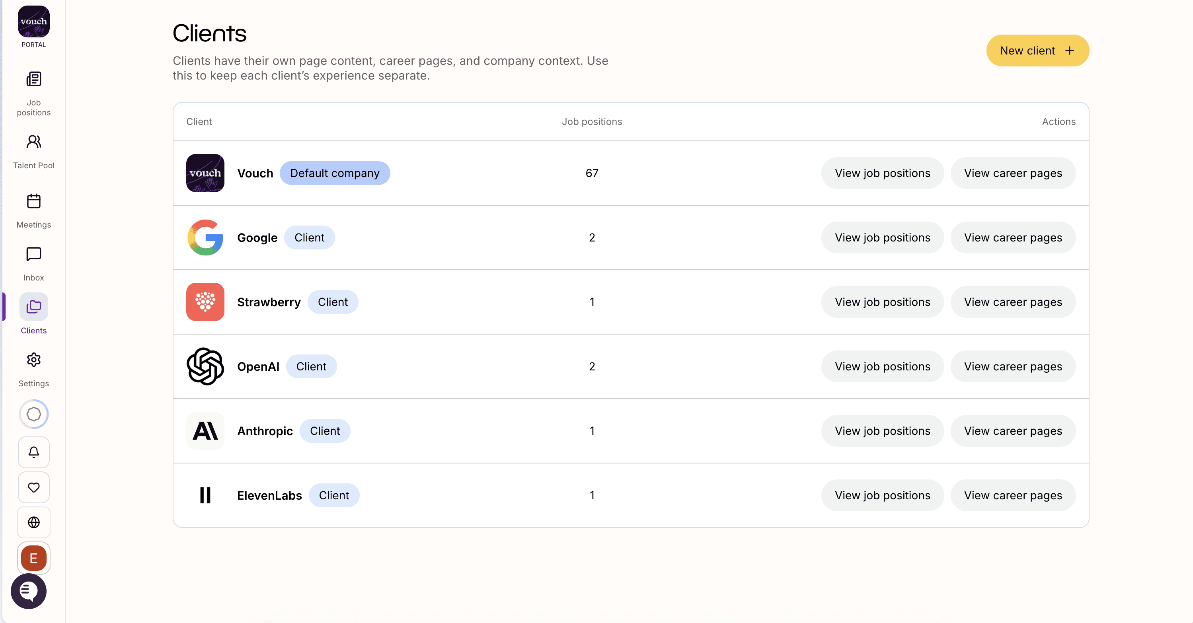Image resolution: width=1193 pixels, height=623 pixels.
Task: Click the OpenAI logo thumbnail
Action: (205, 366)
